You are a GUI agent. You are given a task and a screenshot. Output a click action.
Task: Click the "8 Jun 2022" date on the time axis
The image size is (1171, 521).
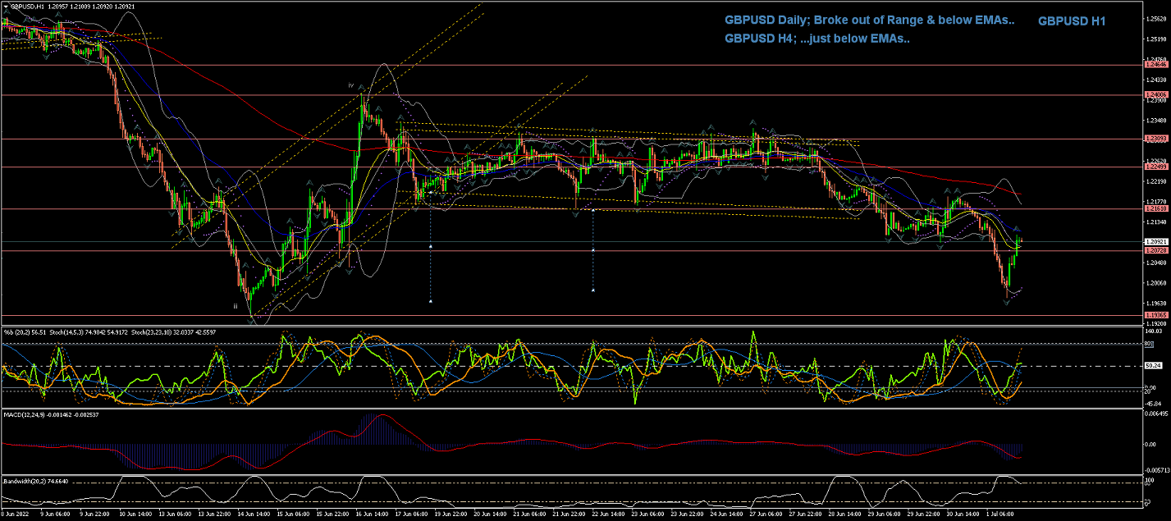pyautogui.click(x=16, y=514)
